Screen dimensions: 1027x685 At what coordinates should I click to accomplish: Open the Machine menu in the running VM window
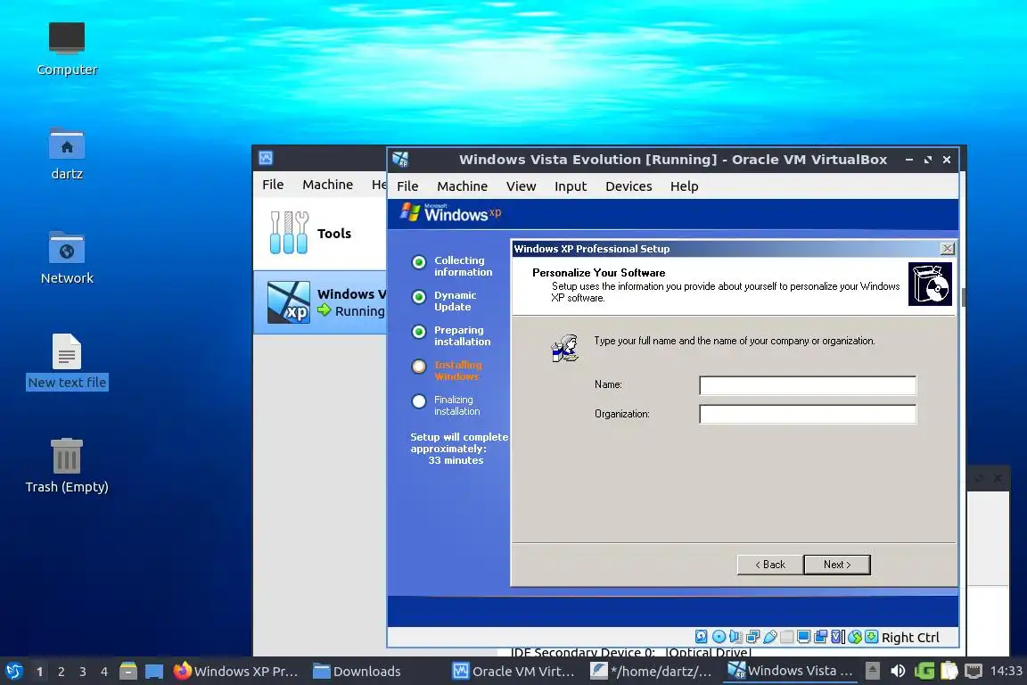coord(462,186)
